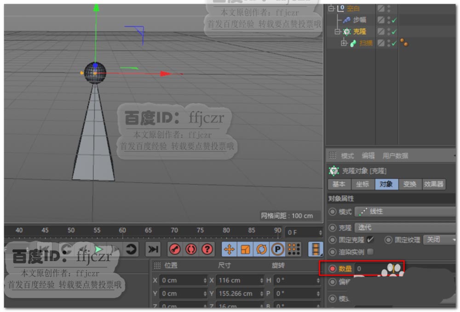
Task: Click the 扫描 sweep object icon
Action: [353, 43]
